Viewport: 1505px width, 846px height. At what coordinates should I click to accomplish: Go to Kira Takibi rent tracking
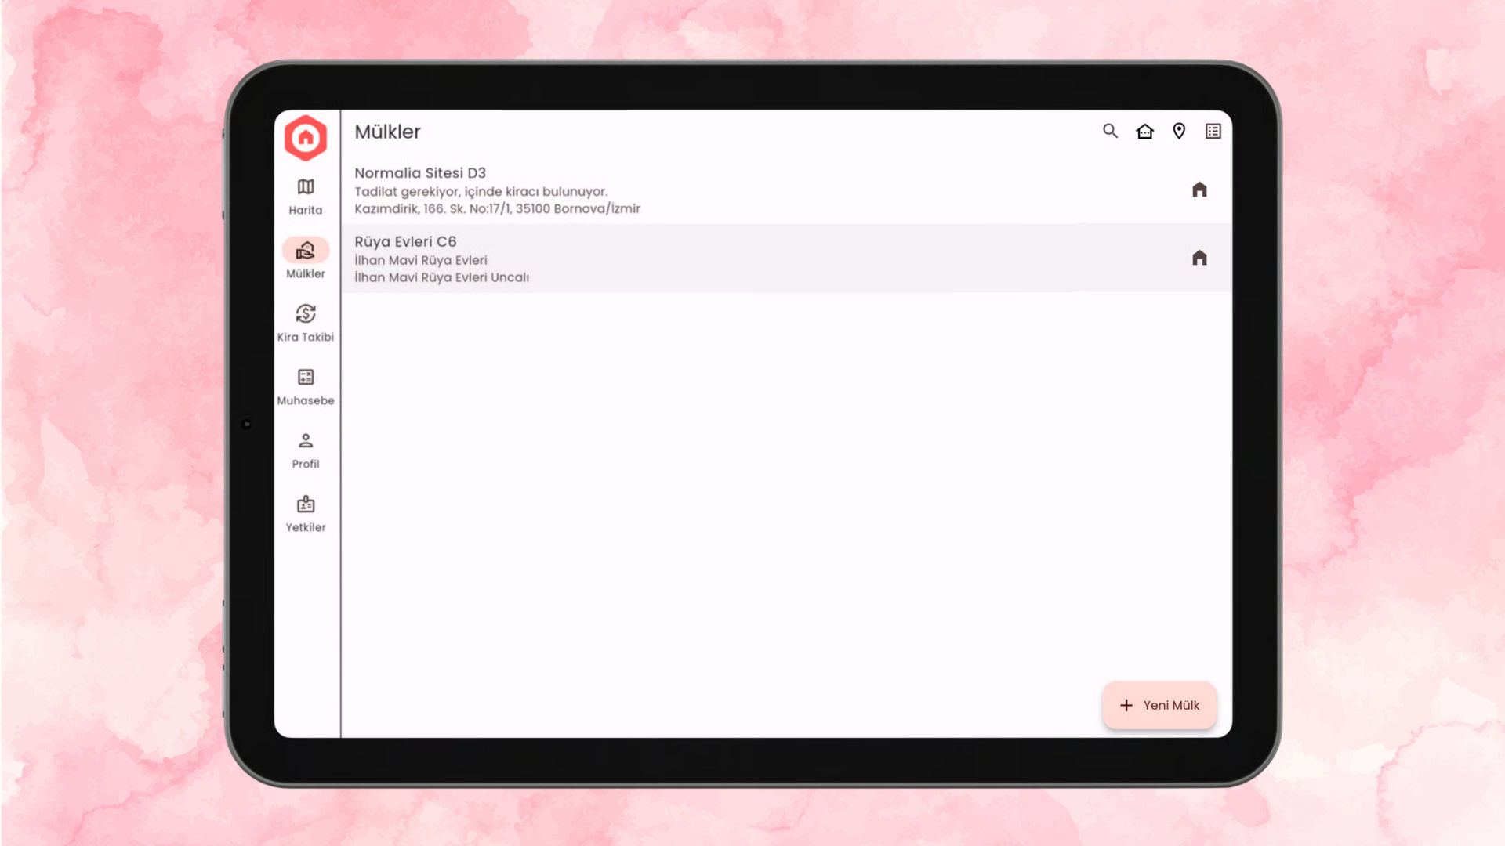(x=306, y=323)
